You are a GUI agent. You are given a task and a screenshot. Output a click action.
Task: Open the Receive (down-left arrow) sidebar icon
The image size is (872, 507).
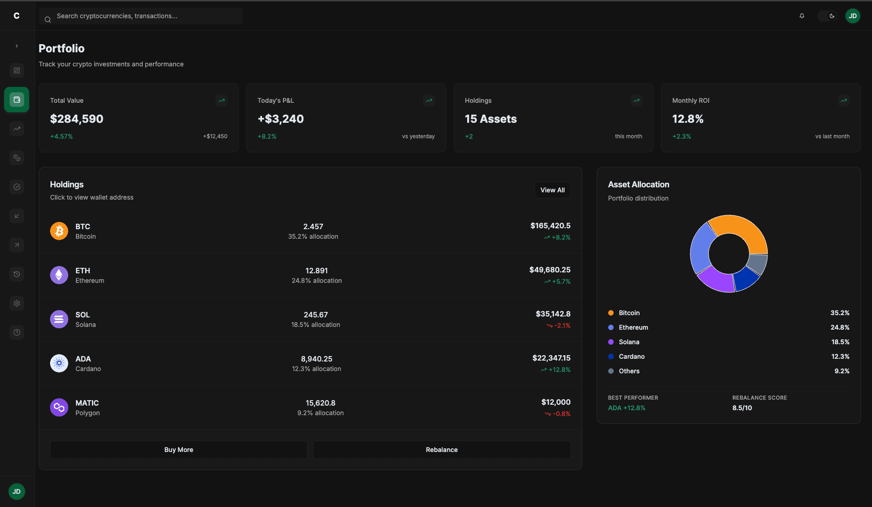[x=17, y=216]
